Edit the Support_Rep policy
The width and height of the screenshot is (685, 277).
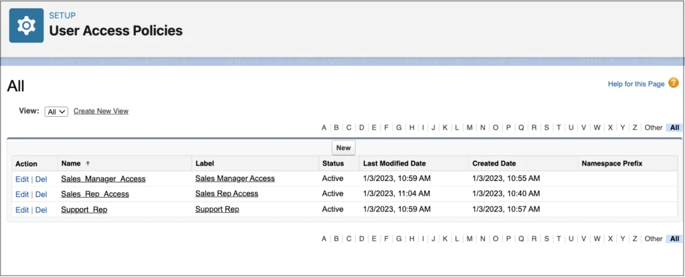(21, 210)
